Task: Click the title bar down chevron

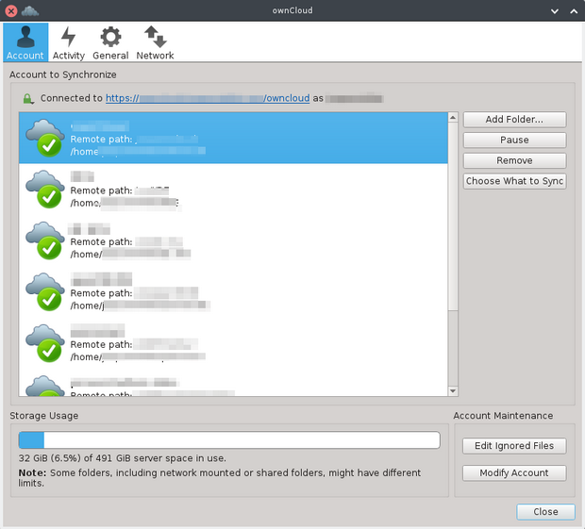Action: click(555, 11)
